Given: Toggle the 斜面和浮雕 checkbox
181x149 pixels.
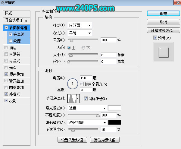Looking at the screenshot, I should (x=6, y=28).
